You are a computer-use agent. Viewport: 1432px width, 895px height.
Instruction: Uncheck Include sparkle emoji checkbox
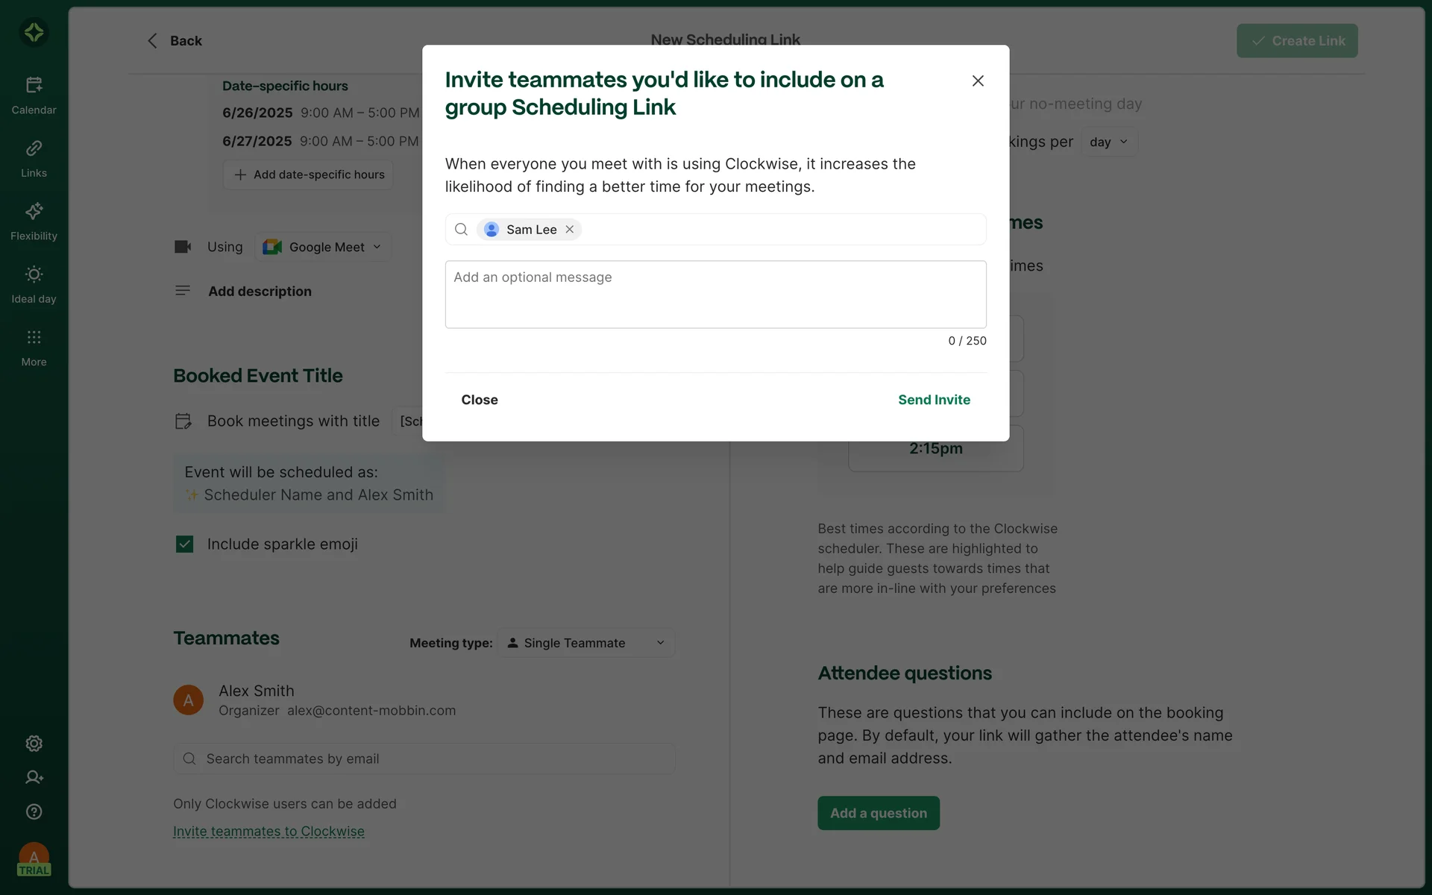184,544
